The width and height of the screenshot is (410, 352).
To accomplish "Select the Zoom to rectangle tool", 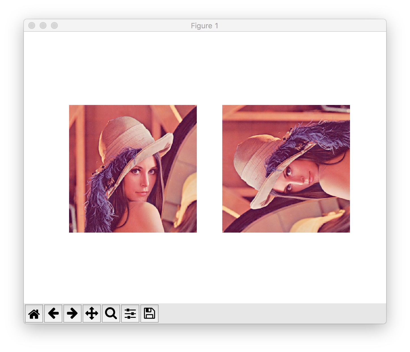I will coord(111,314).
